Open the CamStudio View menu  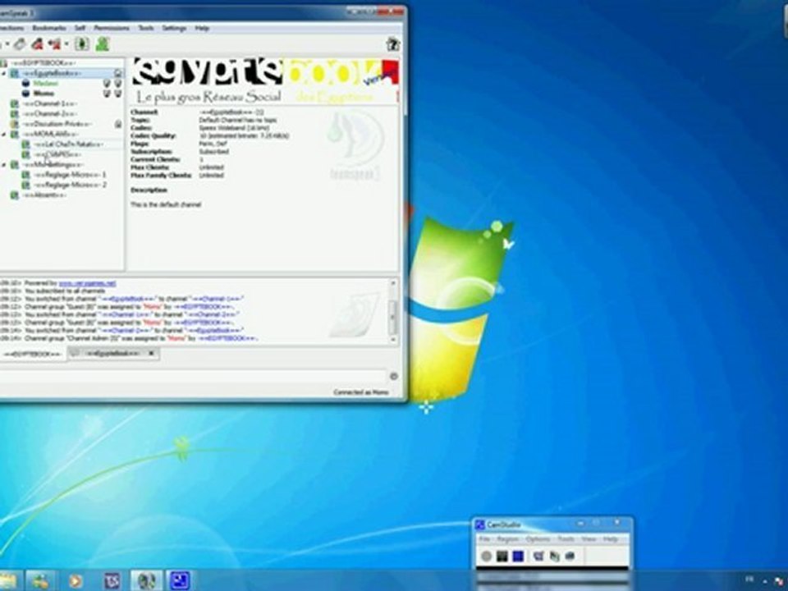(x=589, y=539)
